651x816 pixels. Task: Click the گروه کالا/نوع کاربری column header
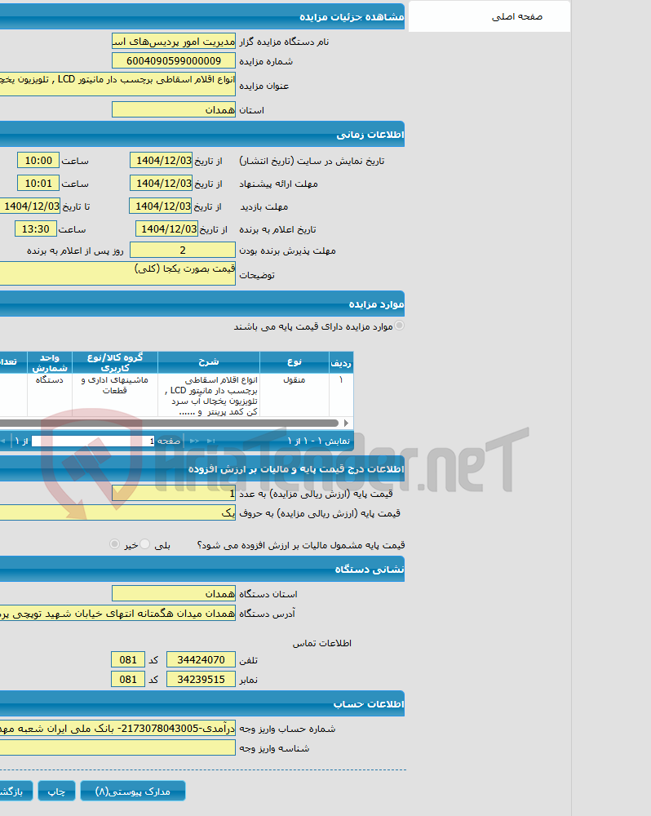pos(114,363)
